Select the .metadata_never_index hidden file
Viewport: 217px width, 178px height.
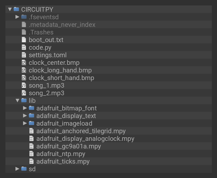[62, 25]
